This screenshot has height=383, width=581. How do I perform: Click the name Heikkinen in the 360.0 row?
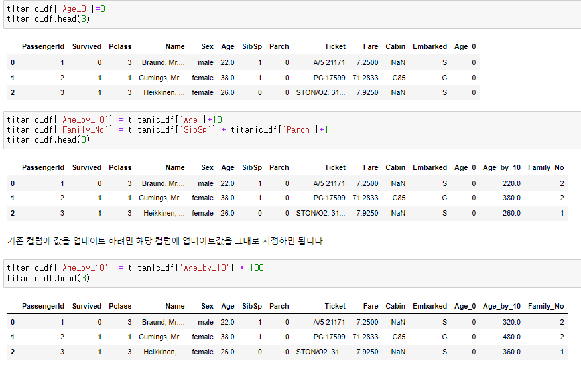(x=164, y=352)
